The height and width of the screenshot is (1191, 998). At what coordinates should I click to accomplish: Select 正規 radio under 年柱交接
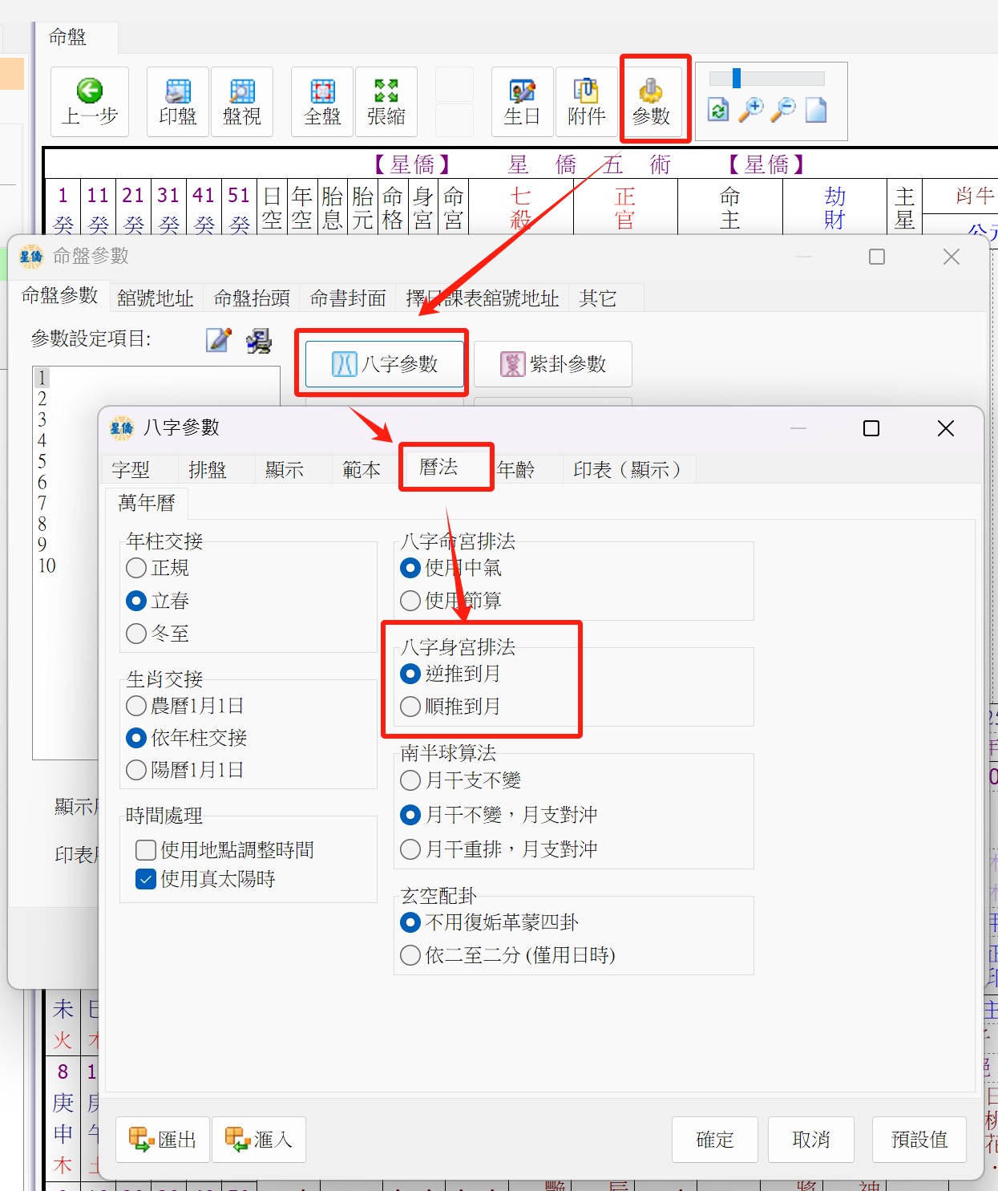coord(137,568)
